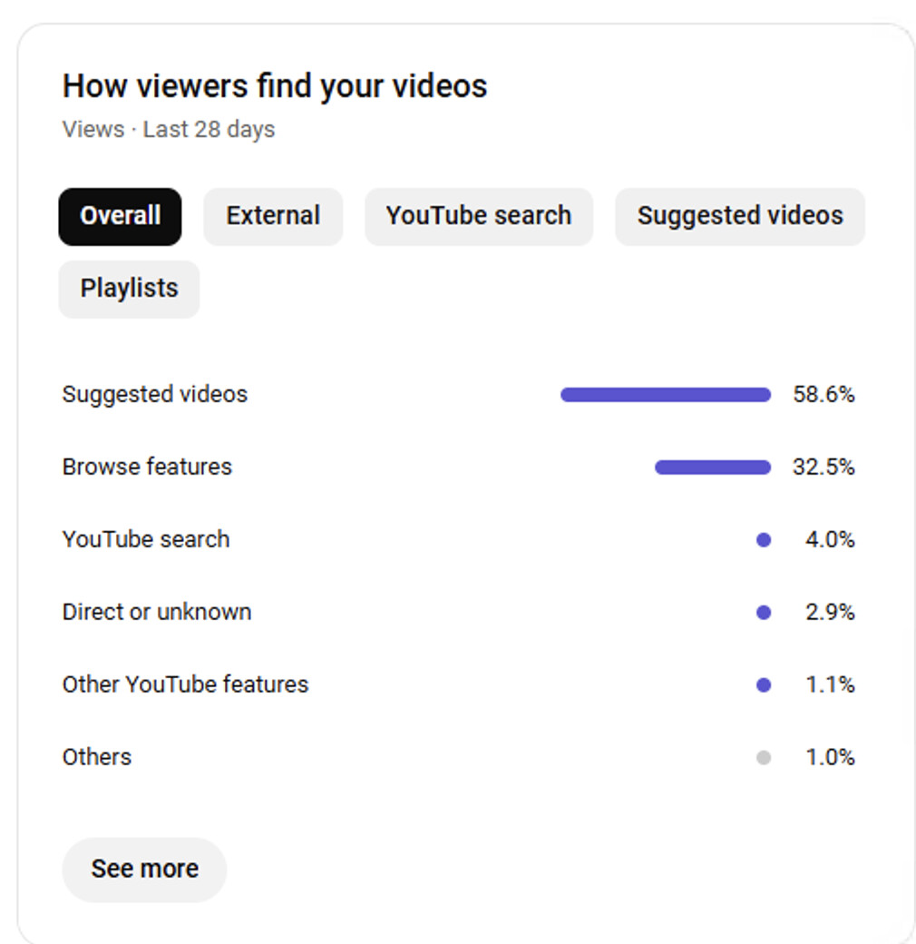
Task: Click the "How viewers find your videos" heading
Action: tap(274, 86)
